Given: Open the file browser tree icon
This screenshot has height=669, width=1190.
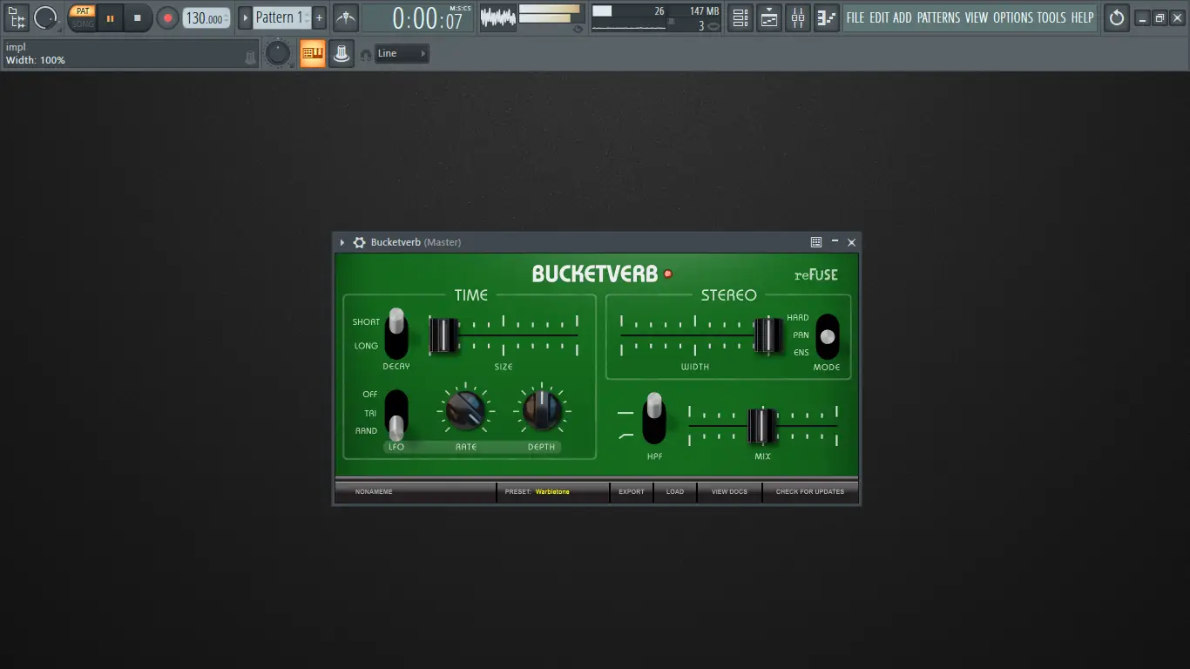Looking at the screenshot, I should coord(17,17).
